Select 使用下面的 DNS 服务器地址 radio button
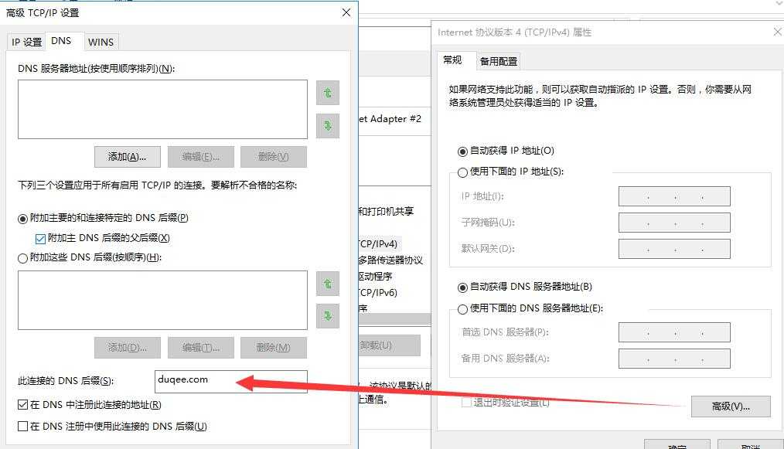Screen dimensions: 784x449 (x=530, y=308)
